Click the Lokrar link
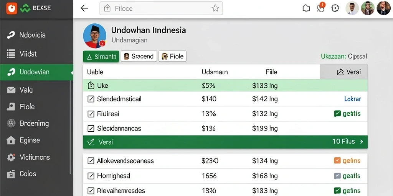This screenshot has width=393, height=196. coord(352,99)
